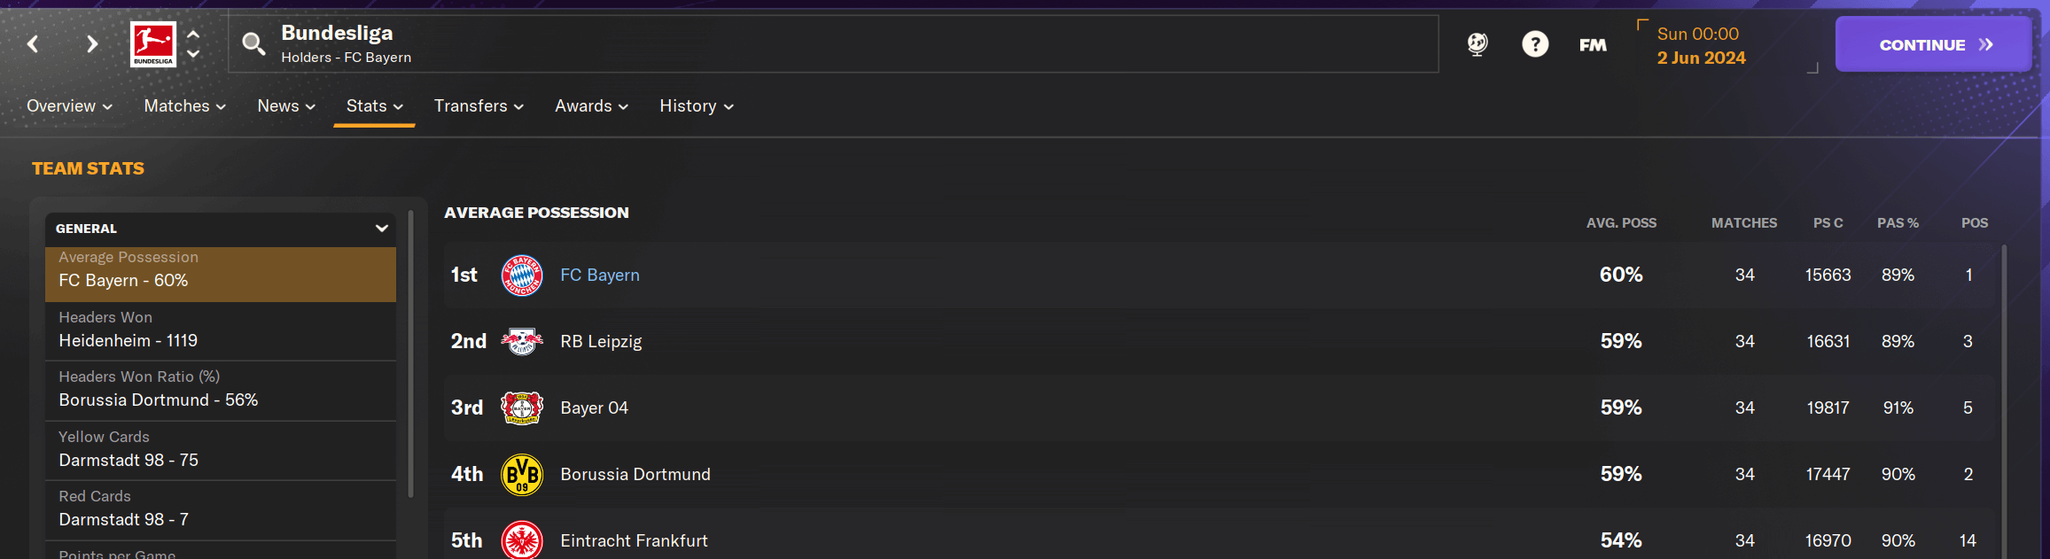
Task: Open the History dropdown menu
Action: [697, 106]
